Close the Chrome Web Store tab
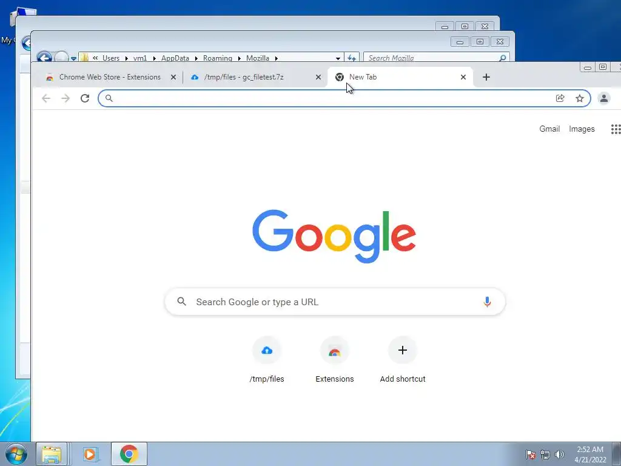621x466 pixels. coord(173,77)
